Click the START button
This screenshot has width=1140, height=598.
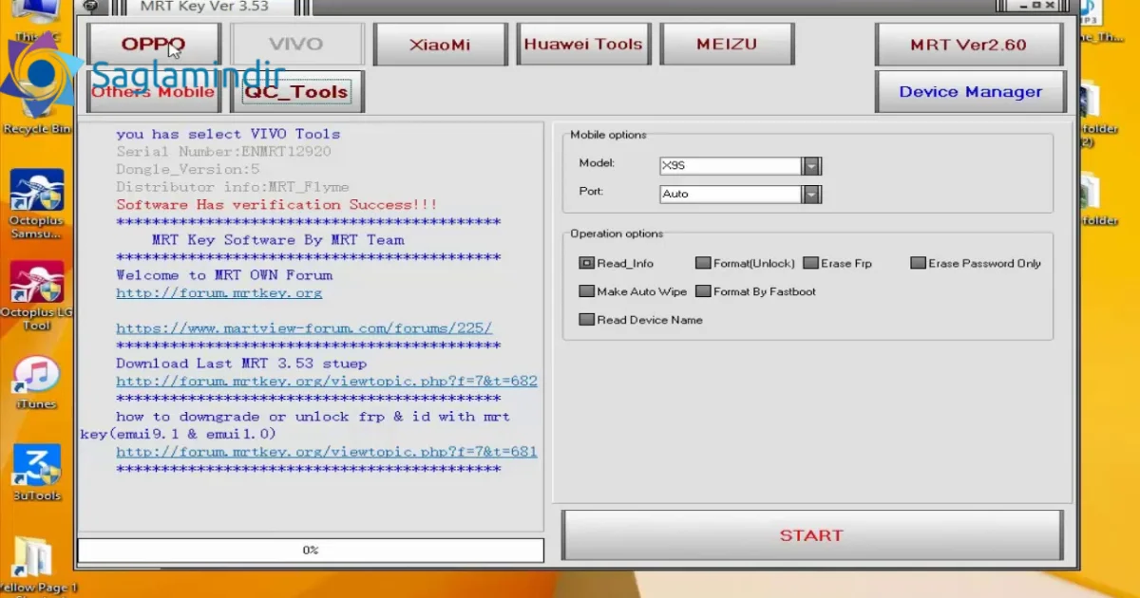coord(812,535)
